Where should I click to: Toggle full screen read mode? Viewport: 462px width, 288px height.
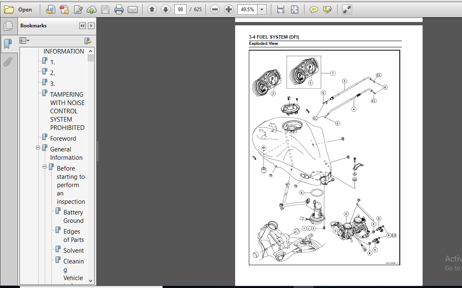347,10
